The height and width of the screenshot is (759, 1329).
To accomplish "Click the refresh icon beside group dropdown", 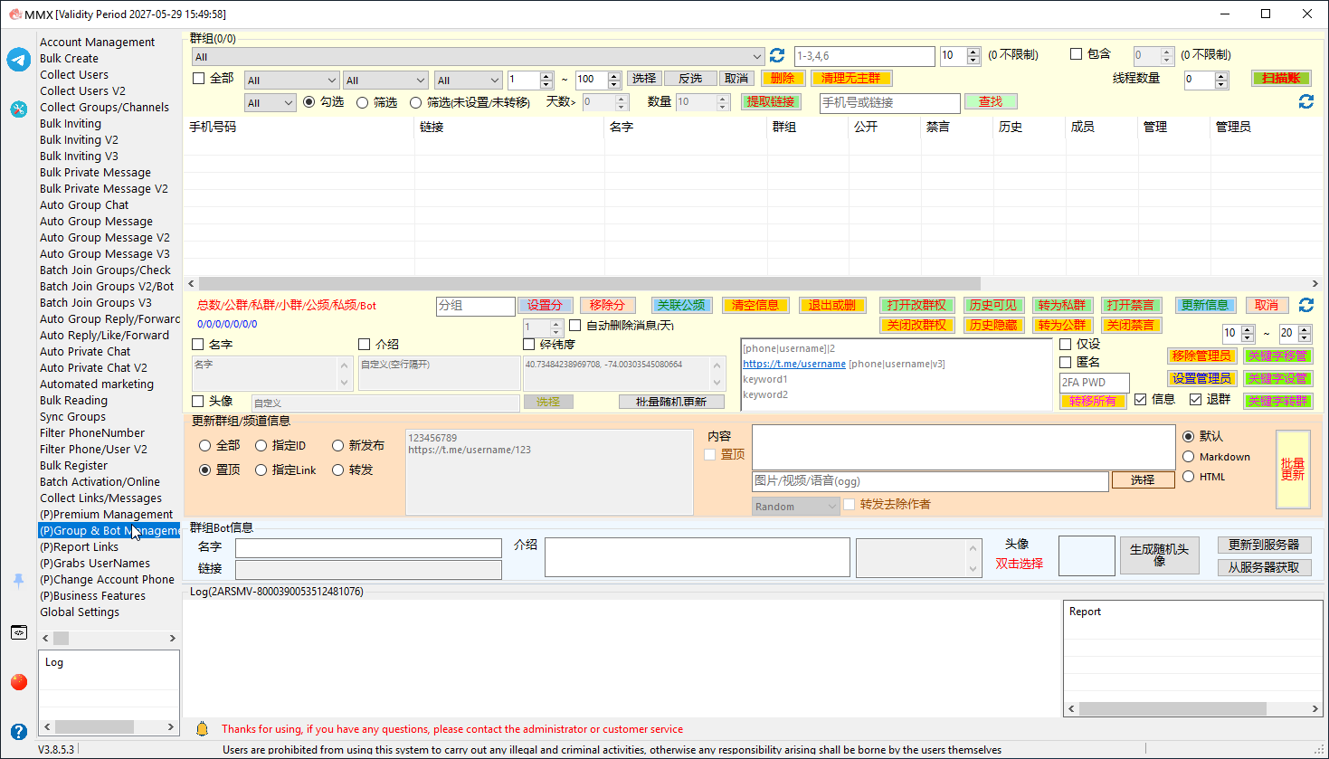I will point(776,56).
